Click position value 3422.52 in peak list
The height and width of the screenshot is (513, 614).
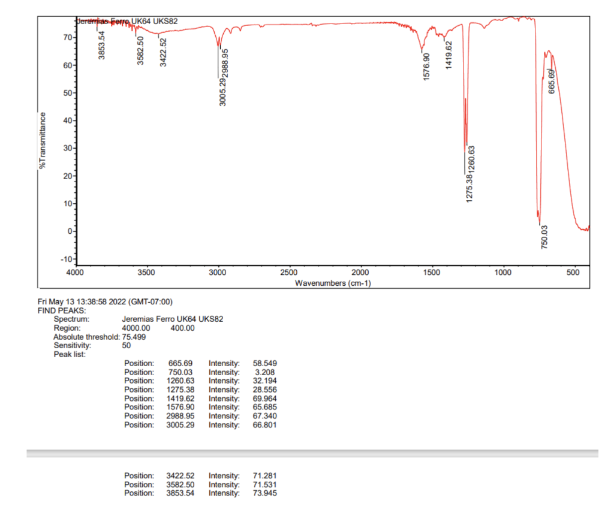coord(180,476)
